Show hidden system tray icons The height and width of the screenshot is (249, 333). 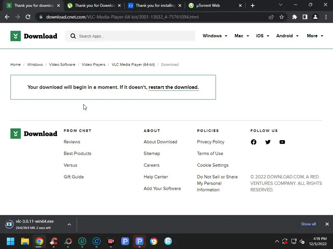click(277, 241)
